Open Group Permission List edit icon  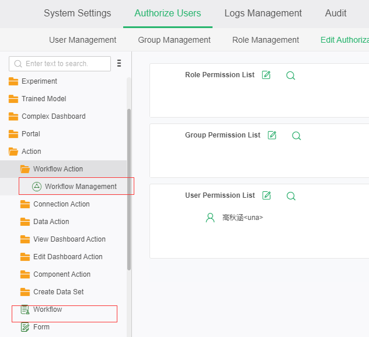(x=272, y=135)
